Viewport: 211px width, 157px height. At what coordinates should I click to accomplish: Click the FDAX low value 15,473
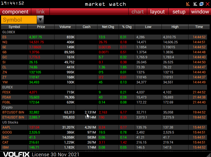click(x=141, y=97)
